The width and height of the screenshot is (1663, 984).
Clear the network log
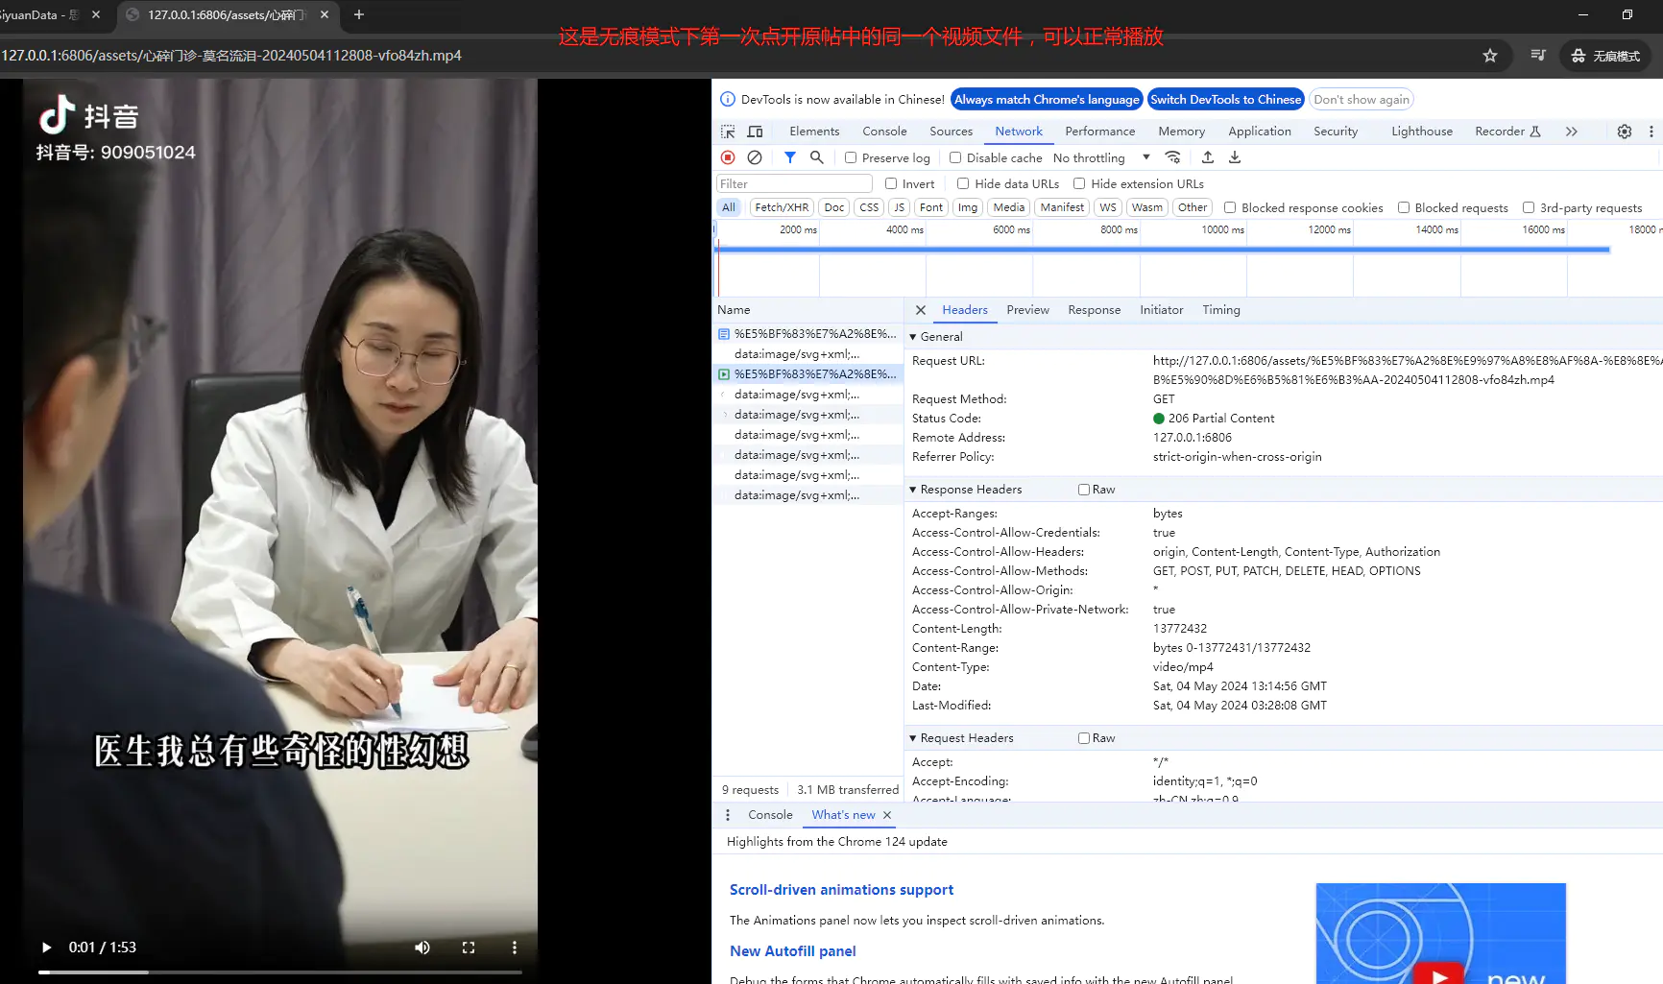(755, 157)
